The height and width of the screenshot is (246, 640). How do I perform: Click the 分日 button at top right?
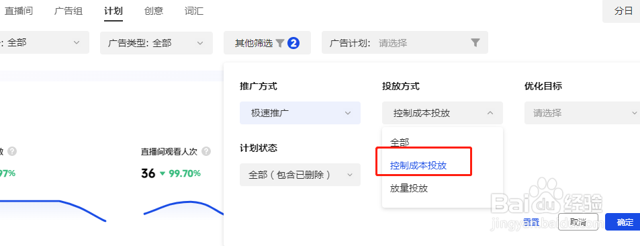(623, 11)
